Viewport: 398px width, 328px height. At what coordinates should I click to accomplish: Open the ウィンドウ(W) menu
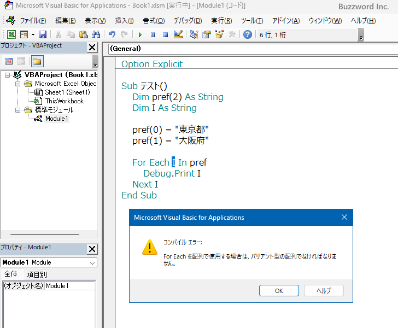click(x=325, y=21)
